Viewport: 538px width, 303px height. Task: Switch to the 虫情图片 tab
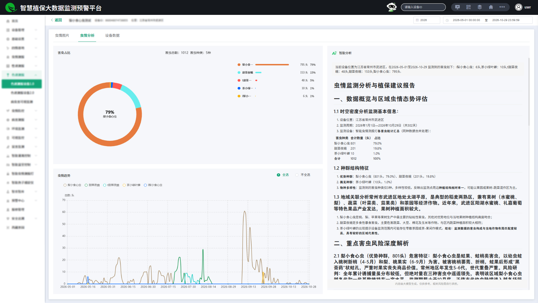point(62,36)
